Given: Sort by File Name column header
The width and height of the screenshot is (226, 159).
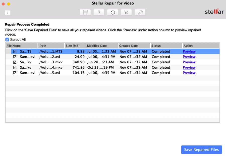Looking at the screenshot, I should tap(22, 46).
